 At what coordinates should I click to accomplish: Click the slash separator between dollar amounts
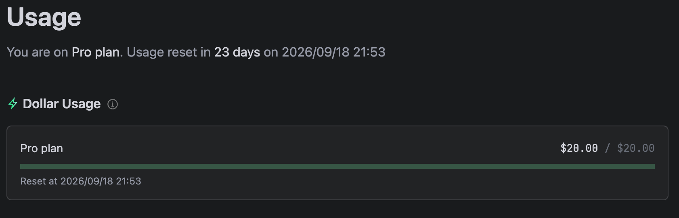608,148
